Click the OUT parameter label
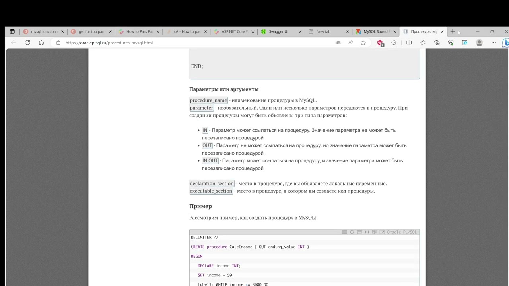This screenshot has height=286, width=509. [207, 145]
